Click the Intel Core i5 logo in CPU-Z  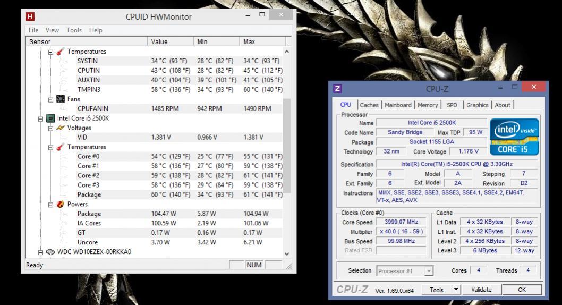[514, 137]
